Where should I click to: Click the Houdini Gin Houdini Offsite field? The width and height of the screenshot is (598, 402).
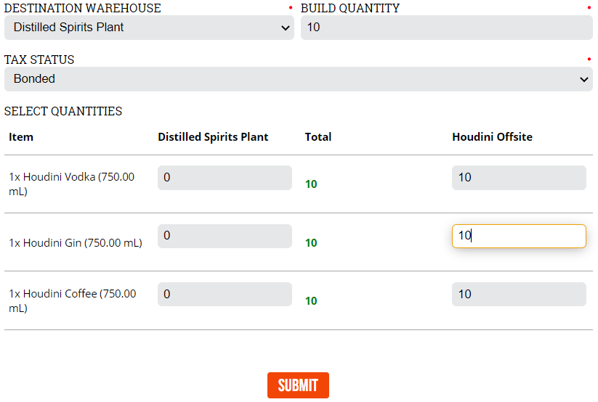pyautogui.click(x=519, y=236)
